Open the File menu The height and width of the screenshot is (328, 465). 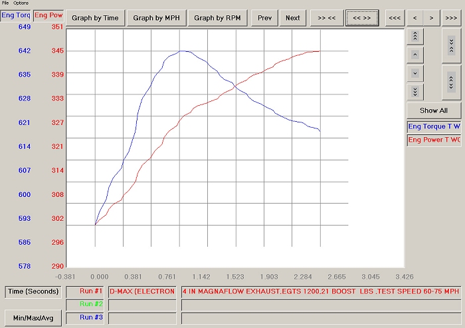tap(5, 3)
